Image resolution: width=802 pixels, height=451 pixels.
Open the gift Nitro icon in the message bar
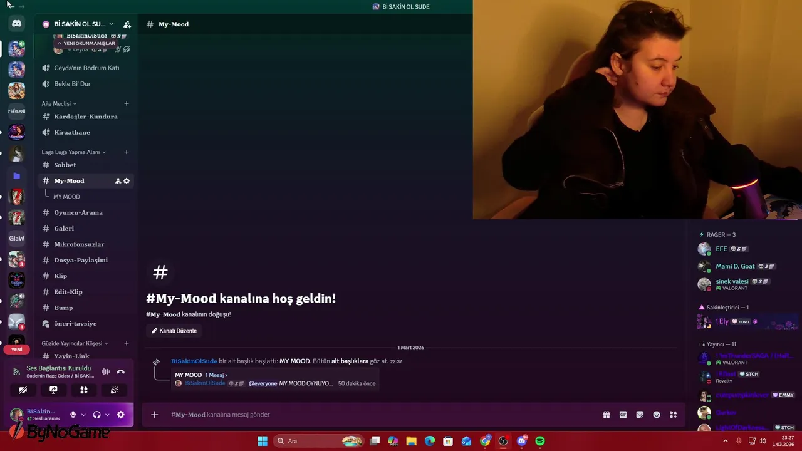point(607,415)
